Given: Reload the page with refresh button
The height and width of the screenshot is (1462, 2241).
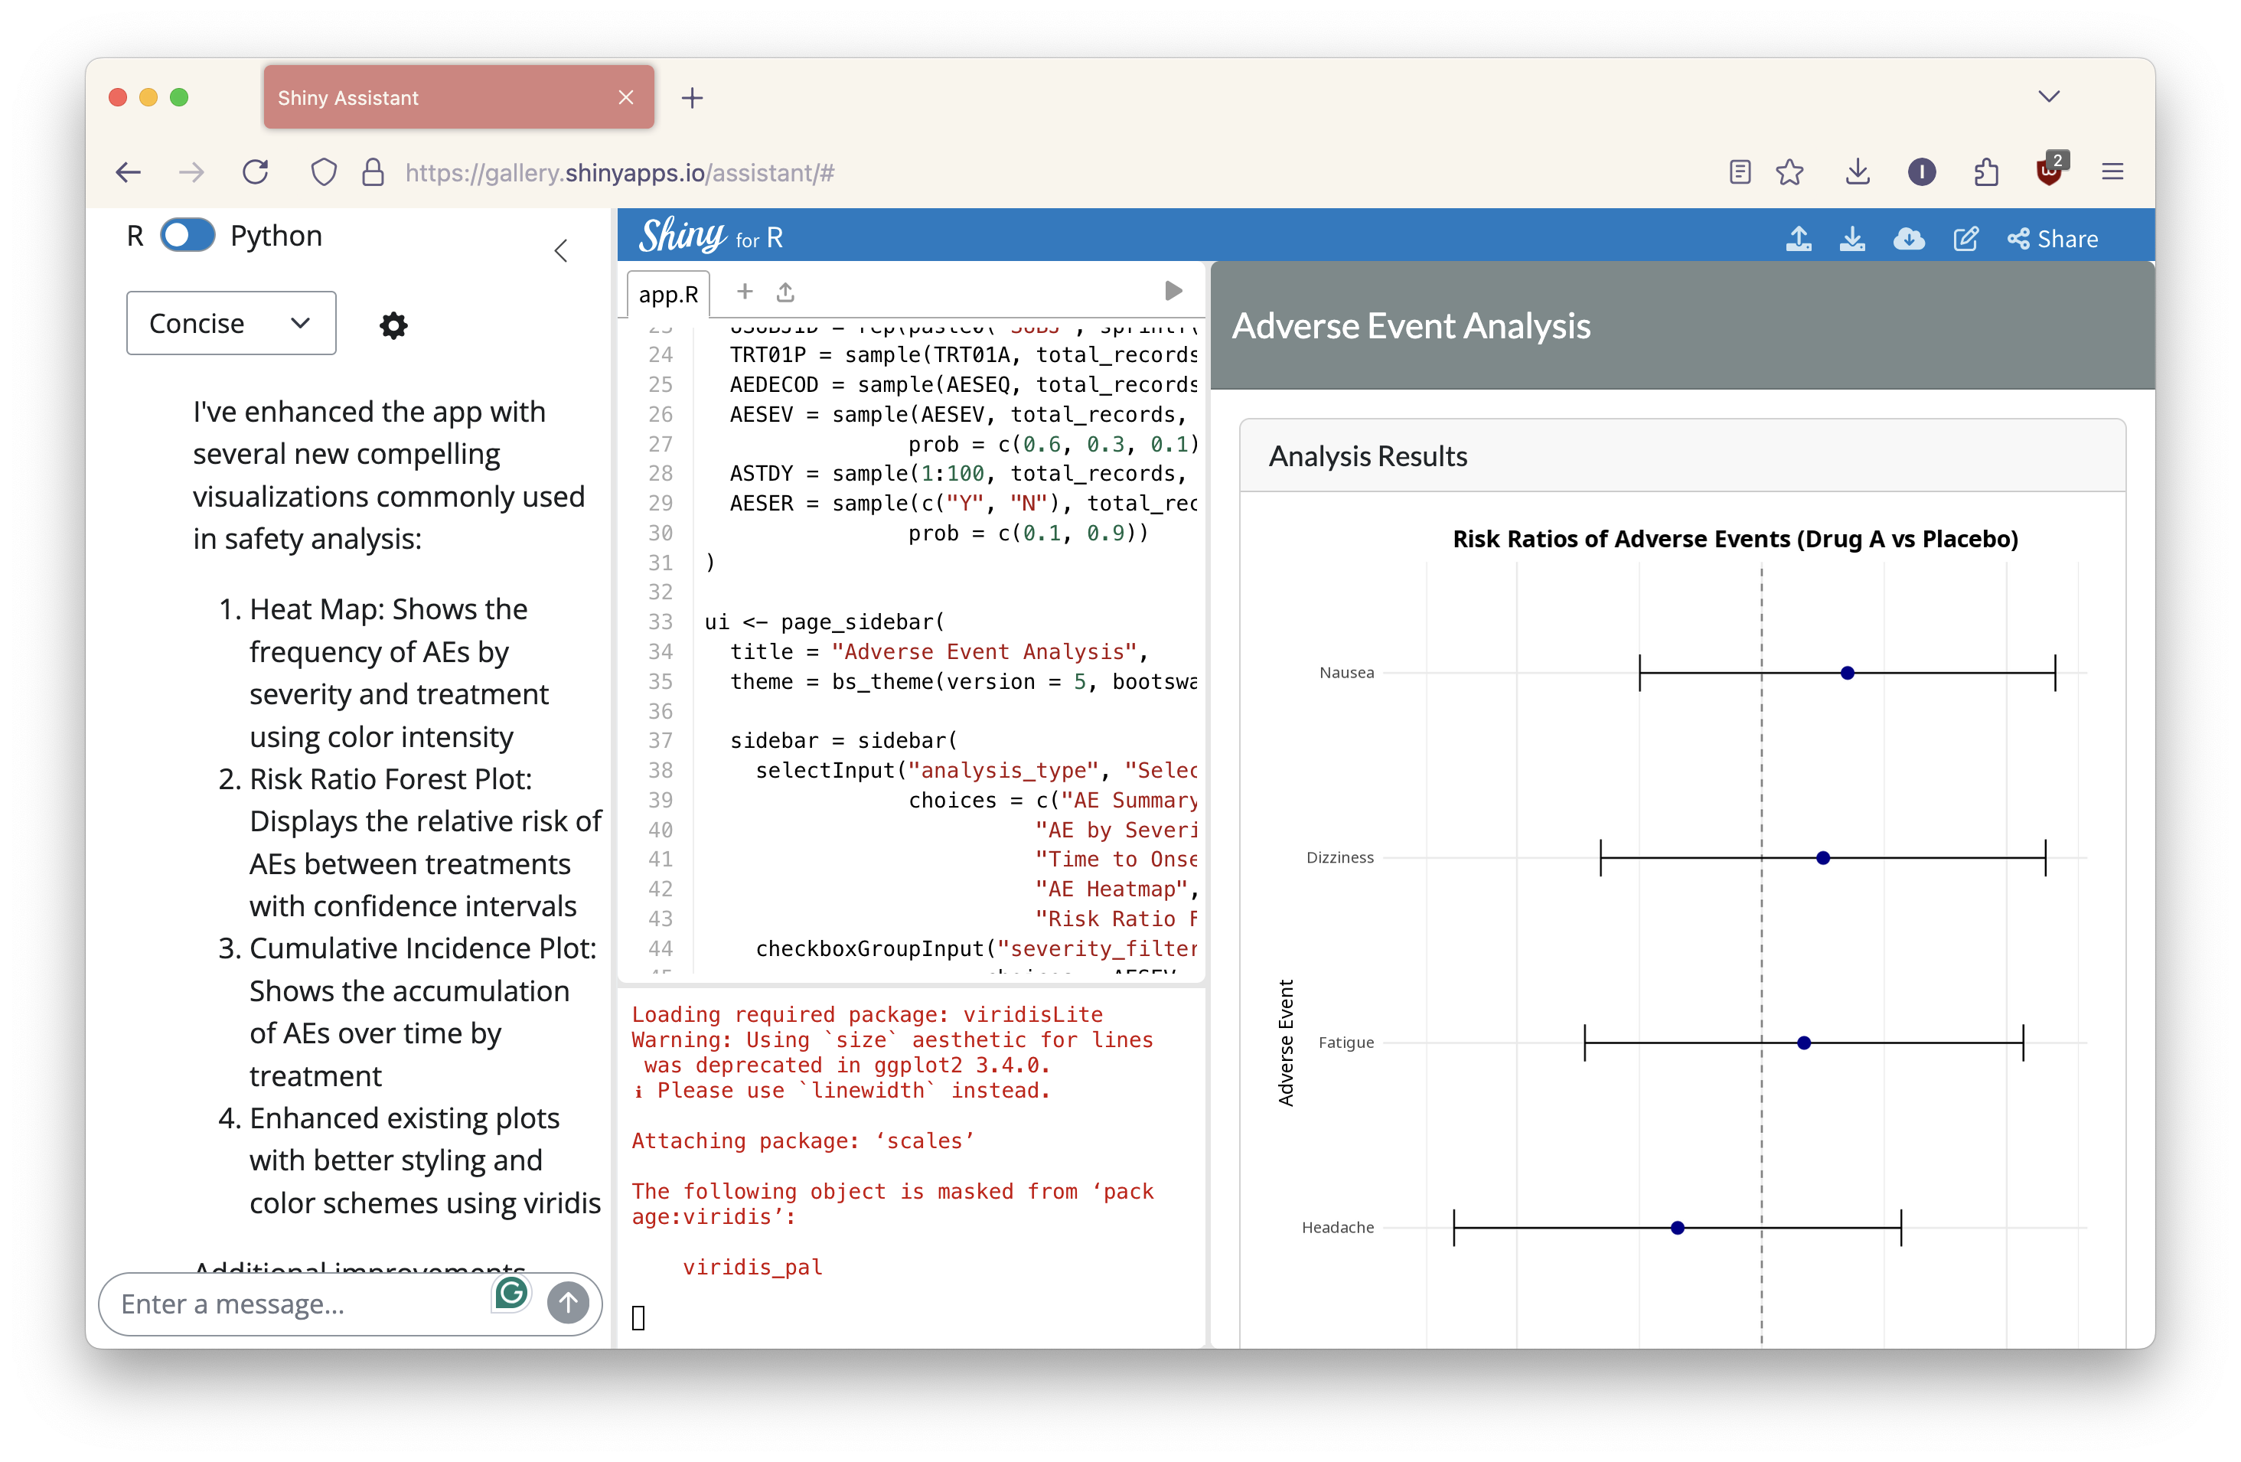Looking at the screenshot, I should pos(255,172).
